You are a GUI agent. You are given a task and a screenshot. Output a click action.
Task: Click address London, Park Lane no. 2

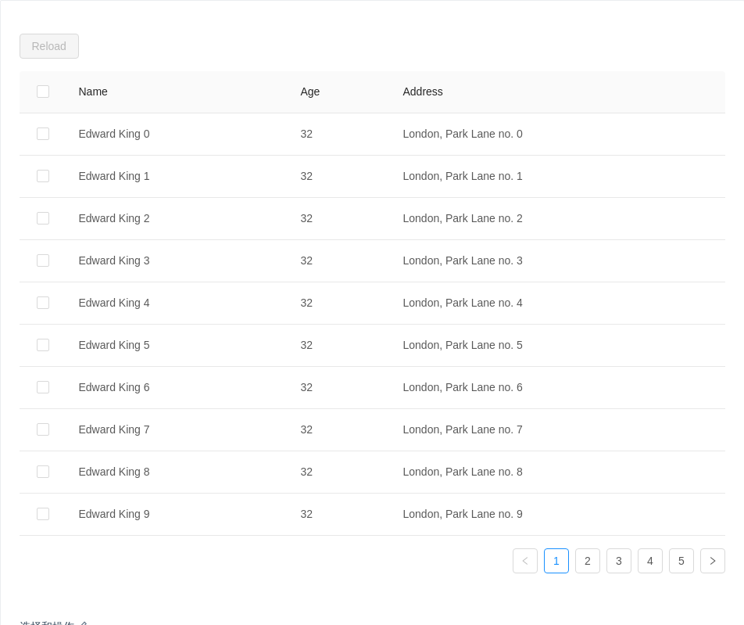(463, 218)
